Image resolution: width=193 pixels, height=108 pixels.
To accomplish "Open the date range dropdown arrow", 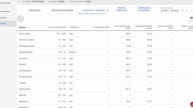I will [x=183, y=11].
